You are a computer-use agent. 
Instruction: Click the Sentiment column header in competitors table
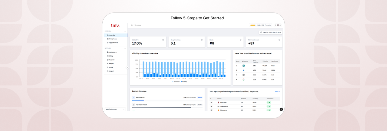270,99
